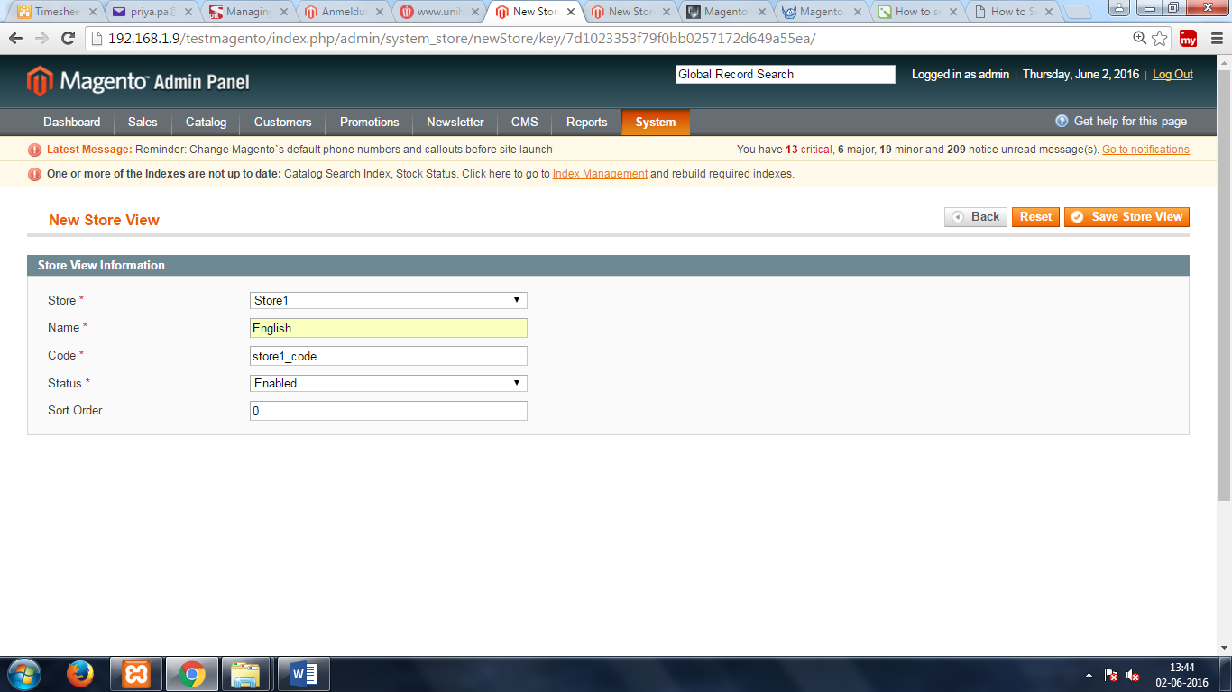The image size is (1232, 692).
Task: Click the Latest Message warning icon
Action: pyautogui.click(x=35, y=150)
